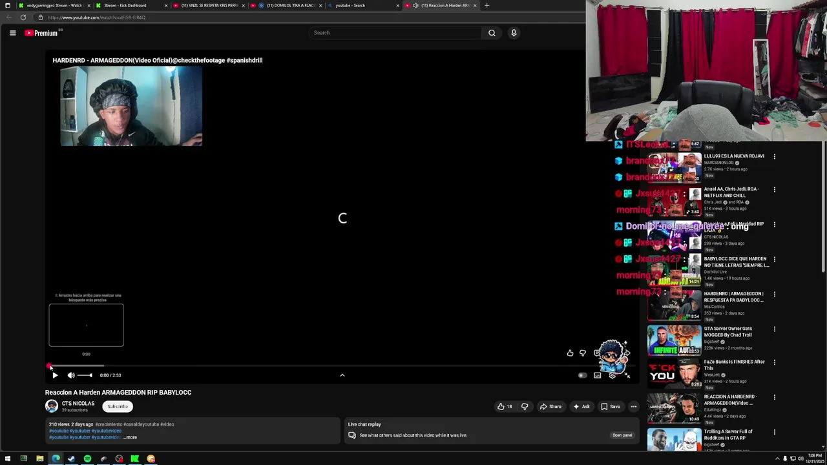
Task: Like via player overlay thumbs-up
Action: click(570, 353)
